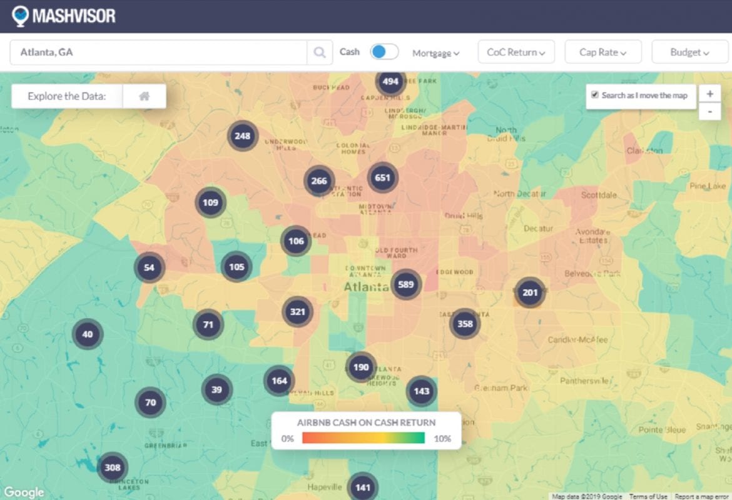The image size is (732, 500).
Task: Click the cash on cash return color gradient
Action: (x=363, y=438)
